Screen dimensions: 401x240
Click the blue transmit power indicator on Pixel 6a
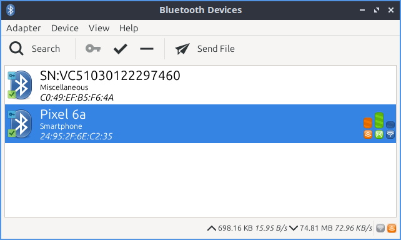[390, 124]
